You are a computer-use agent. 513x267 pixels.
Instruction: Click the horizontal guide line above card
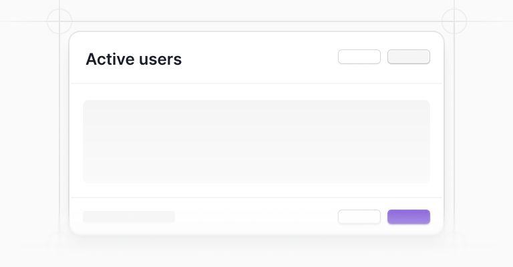pos(256,21)
